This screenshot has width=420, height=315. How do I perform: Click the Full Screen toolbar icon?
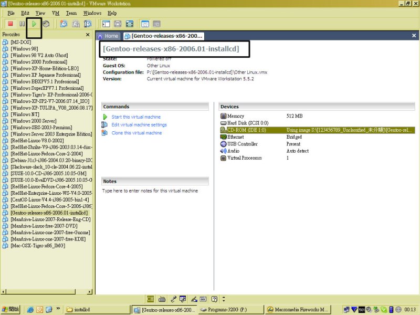tap(130, 24)
